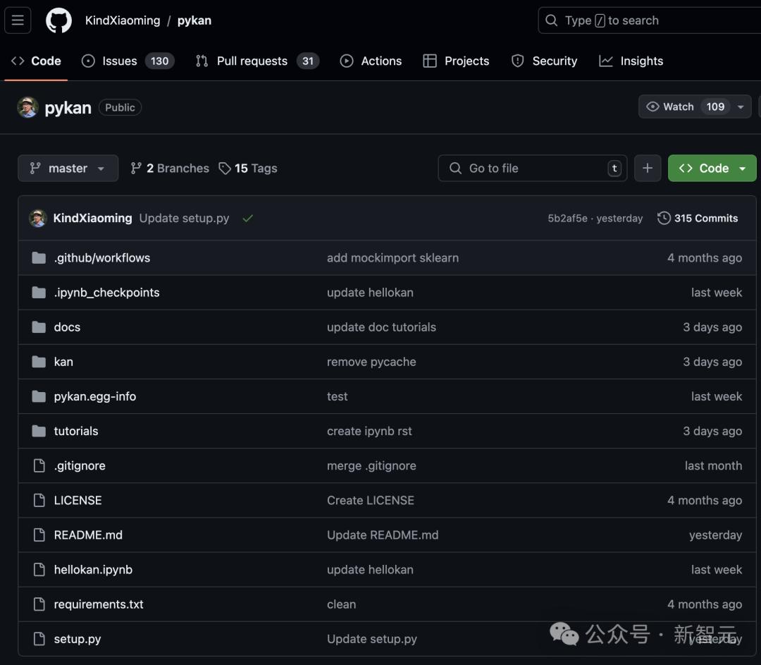The image size is (761, 665).
Task: Click the green commit status checkmark
Action: click(247, 219)
